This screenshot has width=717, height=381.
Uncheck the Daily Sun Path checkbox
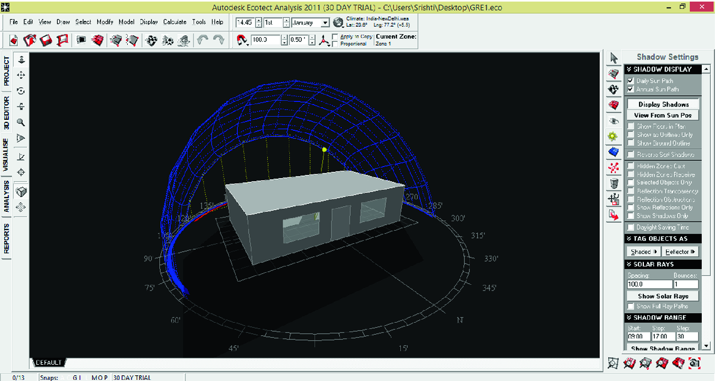[x=631, y=81]
